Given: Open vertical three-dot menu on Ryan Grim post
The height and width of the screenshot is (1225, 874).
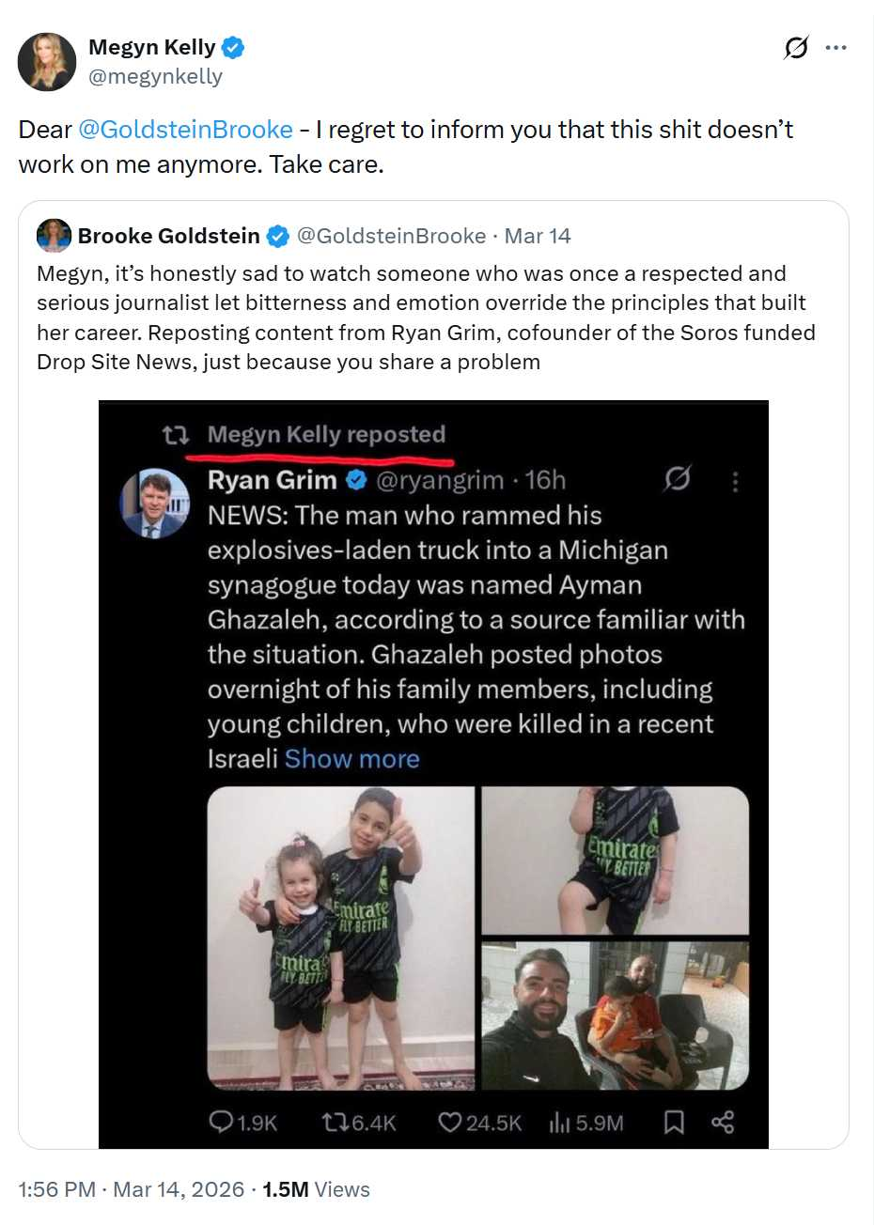Looking at the screenshot, I should pyautogui.click(x=735, y=481).
